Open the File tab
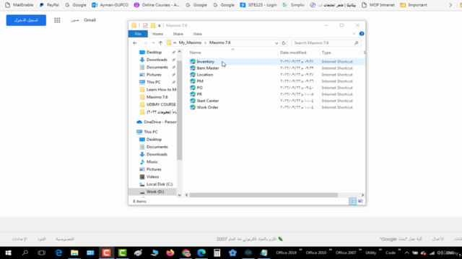 [138, 34]
